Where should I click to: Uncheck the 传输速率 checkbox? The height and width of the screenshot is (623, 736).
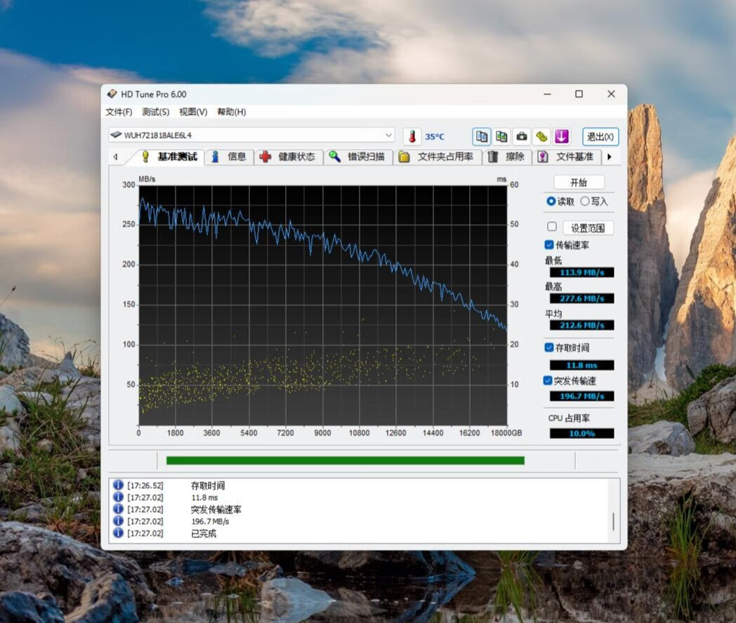pyautogui.click(x=548, y=244)
